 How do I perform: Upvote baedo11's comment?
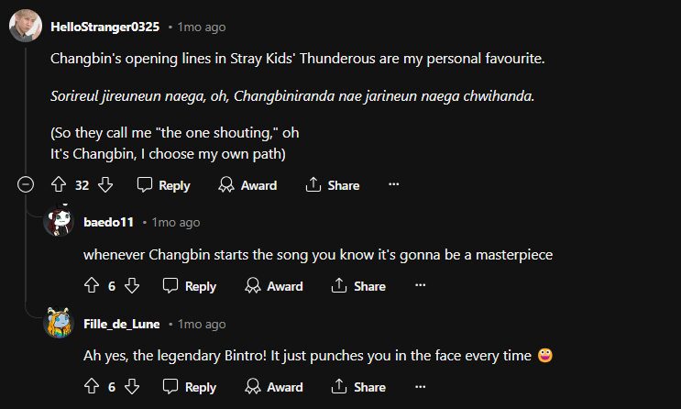[x=92, y=286]
